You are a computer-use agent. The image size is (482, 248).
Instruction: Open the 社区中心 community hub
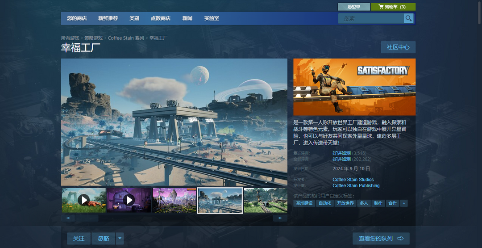(398, 47)
